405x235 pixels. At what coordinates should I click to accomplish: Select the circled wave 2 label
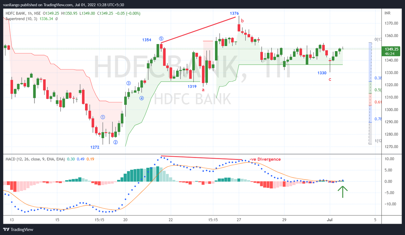[x=115, y=142]
